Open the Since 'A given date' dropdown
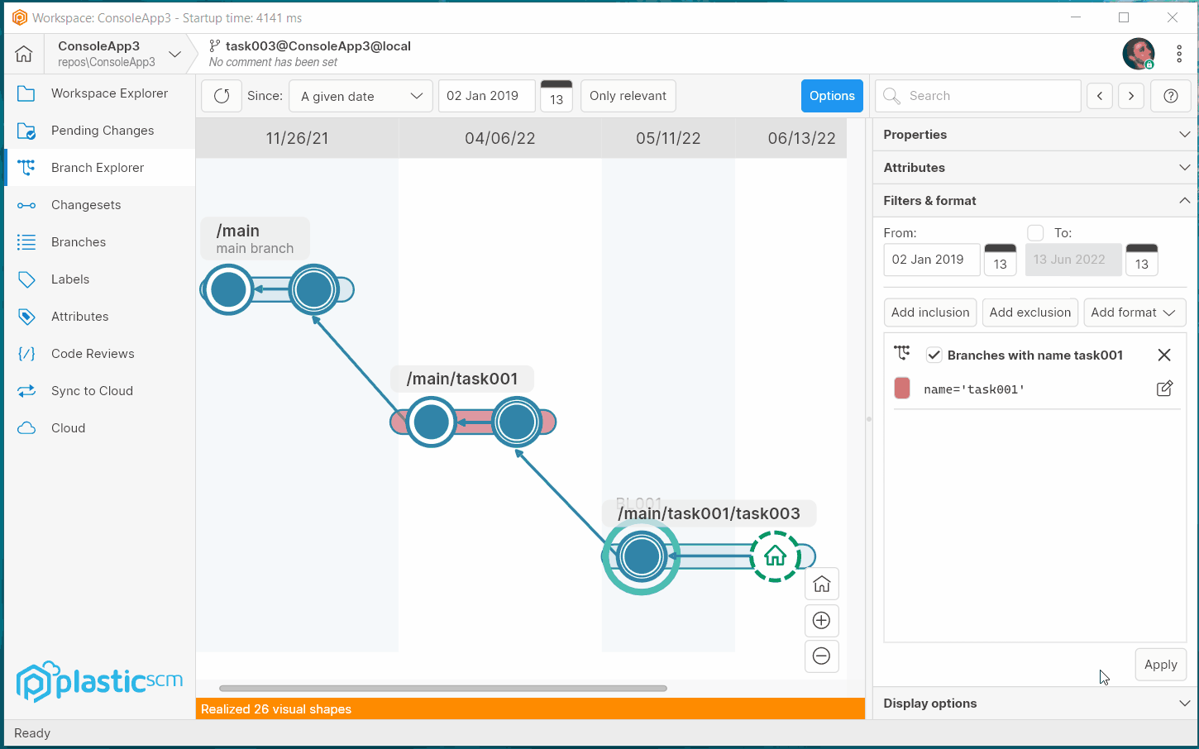1199x749 pixels. [361, 96]
